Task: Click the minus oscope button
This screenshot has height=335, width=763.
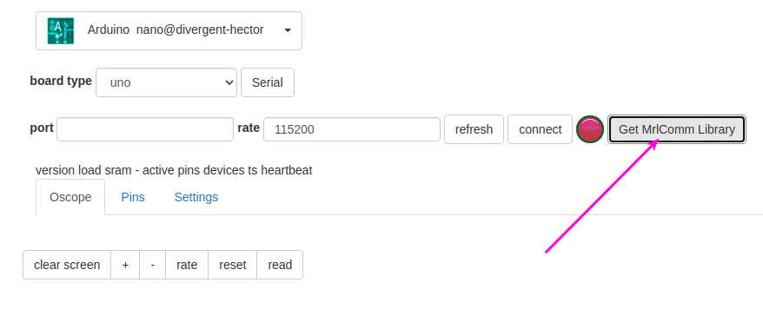Action: click(153, 265)
